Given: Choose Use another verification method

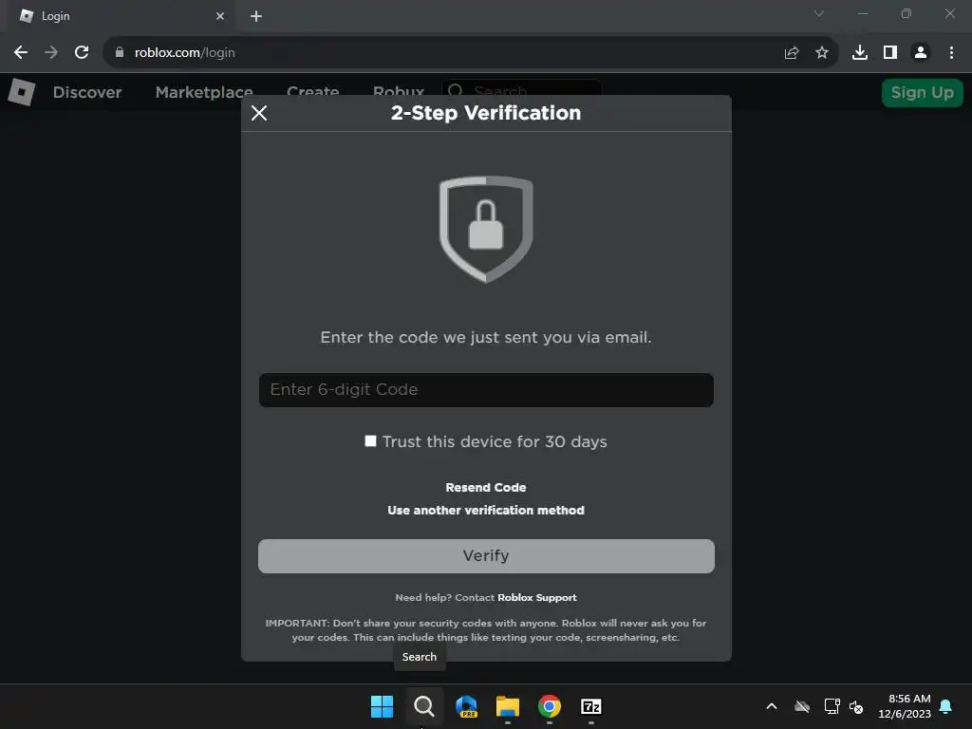Looking at the screenshot, I should [486, 510].
